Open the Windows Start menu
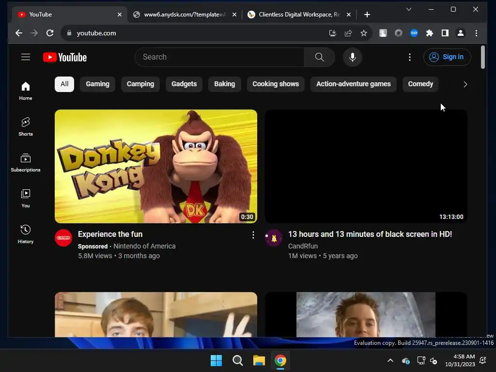This screenshot has height=372, width=496. coord(217,360)
